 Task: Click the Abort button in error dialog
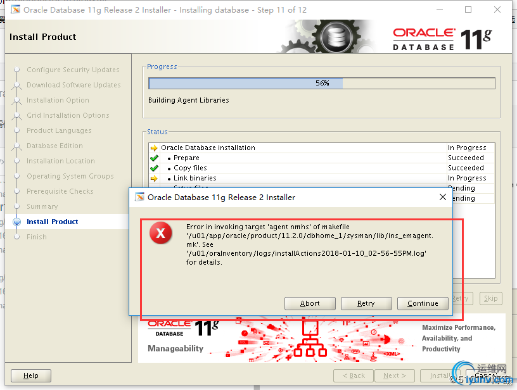(x=310, y=303)
